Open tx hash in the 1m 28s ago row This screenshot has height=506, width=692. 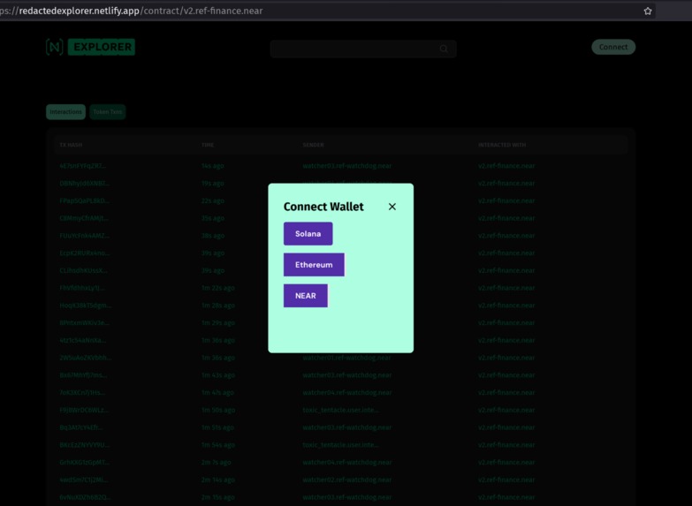tap(86, 306)
